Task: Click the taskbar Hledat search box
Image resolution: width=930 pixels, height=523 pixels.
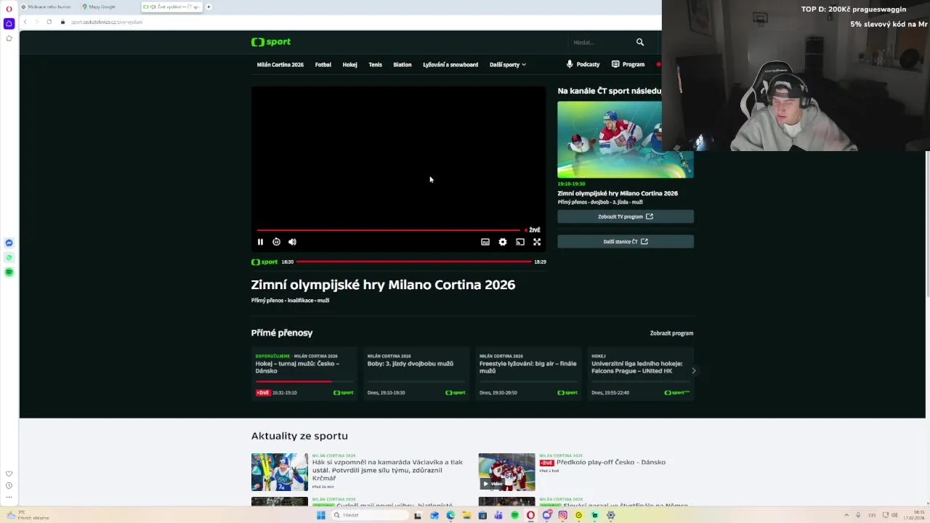Action: pos(370,515)
